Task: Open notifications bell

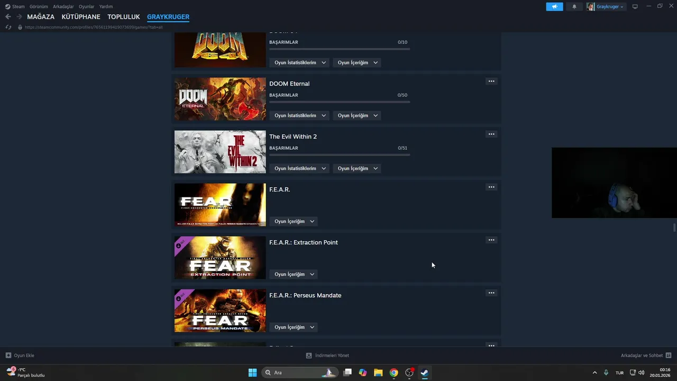Action: (574, 6)
